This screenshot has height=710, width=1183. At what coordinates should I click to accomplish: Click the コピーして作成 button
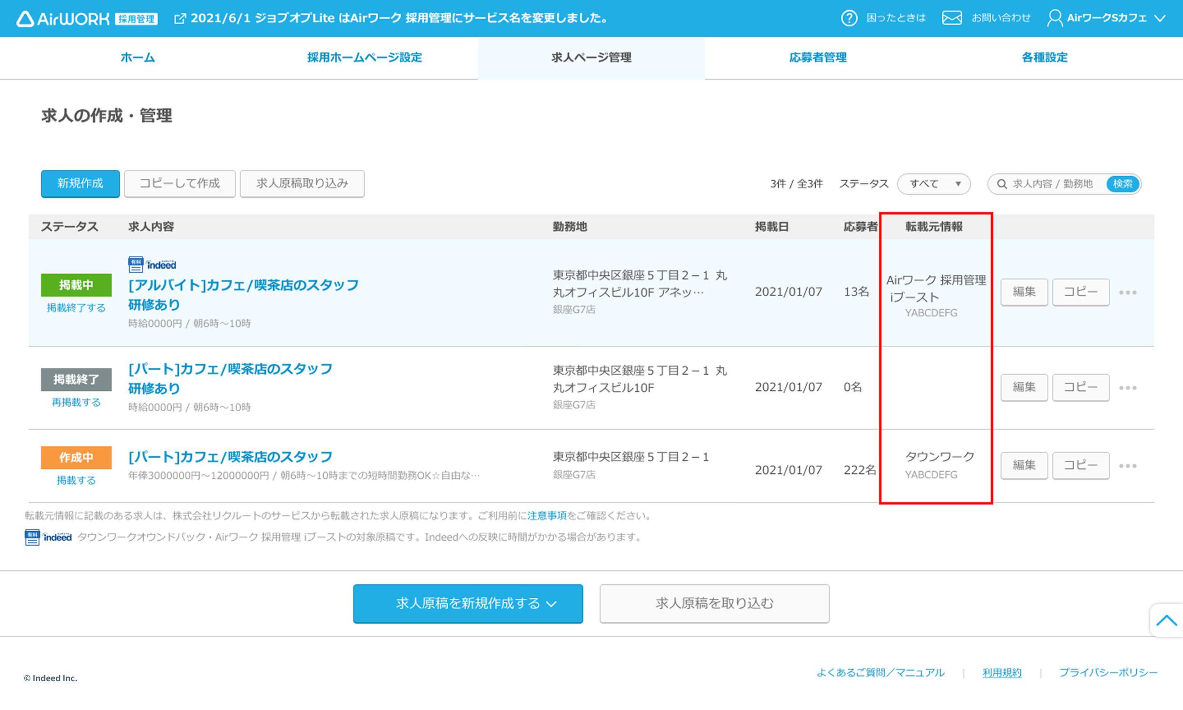click(180, 184)
